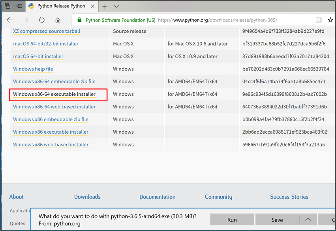Download Windows x86 executable installer
This screenshot has height=231, width=336.
51,132
